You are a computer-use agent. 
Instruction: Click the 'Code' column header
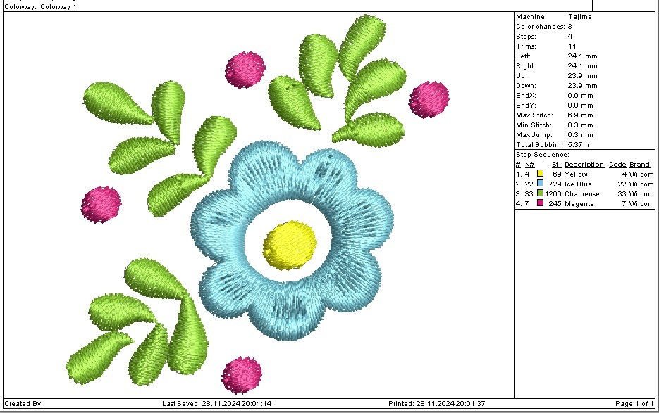pyautogui.click(x=617, y=165)
